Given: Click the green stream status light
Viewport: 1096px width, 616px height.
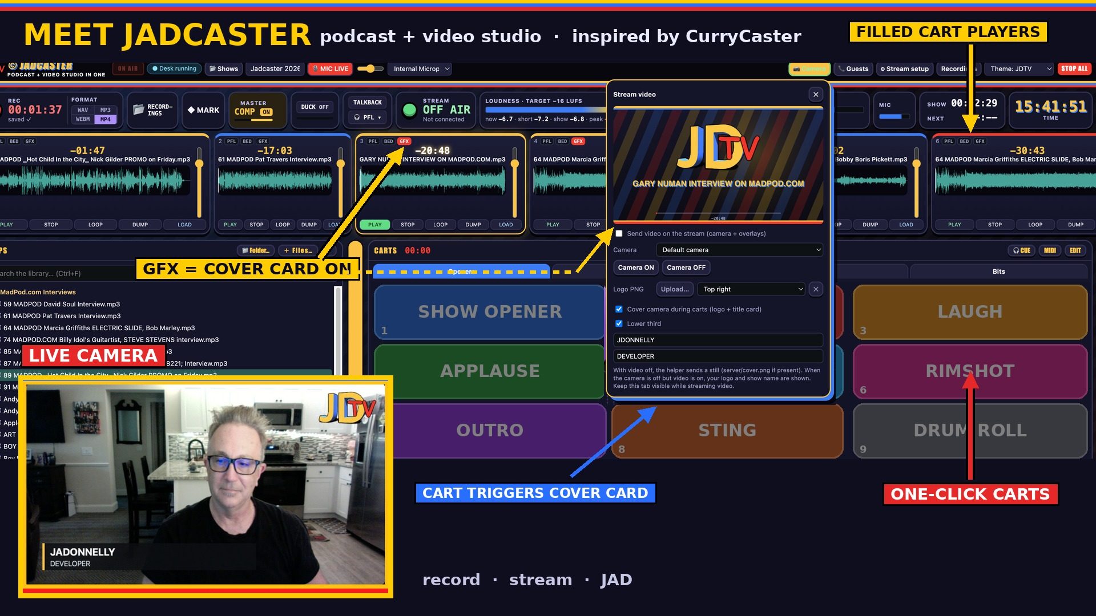Looking at the screenshot, I should [x=409, y=110].
